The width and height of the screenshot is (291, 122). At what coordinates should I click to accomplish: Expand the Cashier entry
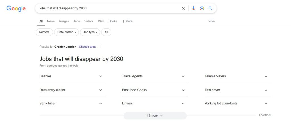(x=101, y=76)
